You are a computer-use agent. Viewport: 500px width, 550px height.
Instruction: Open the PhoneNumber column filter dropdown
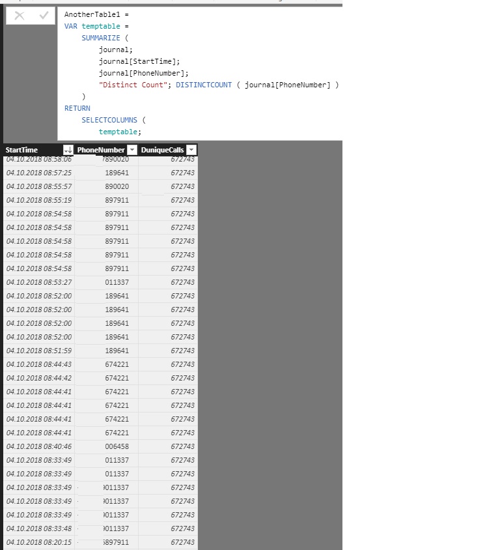[x=132, y=150]
